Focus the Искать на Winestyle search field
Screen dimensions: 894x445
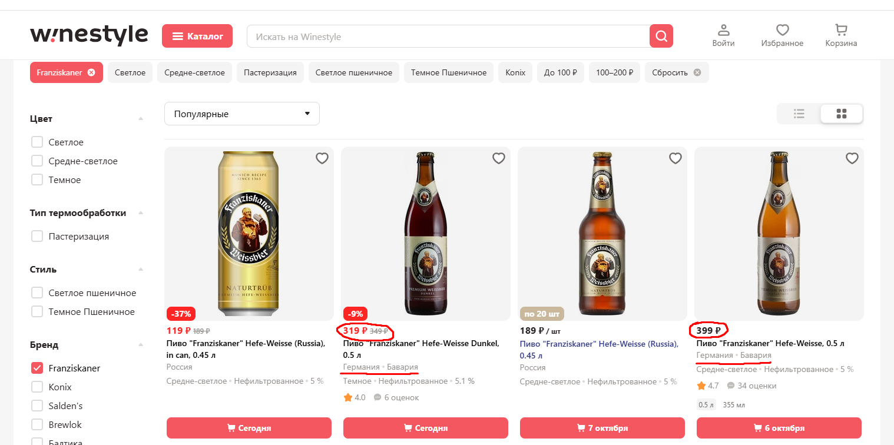(x=448, y=36)
